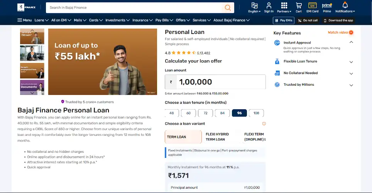Screen dimensions: 372x193
Task: Click the Search in Bajaj Finance field
Action: 134,8
